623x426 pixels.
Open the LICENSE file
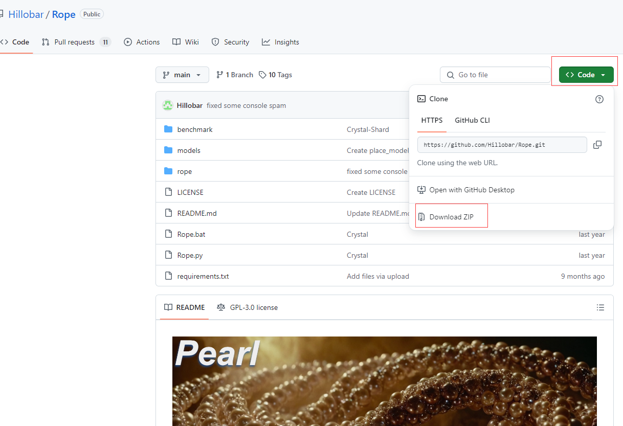pos(190,192)
